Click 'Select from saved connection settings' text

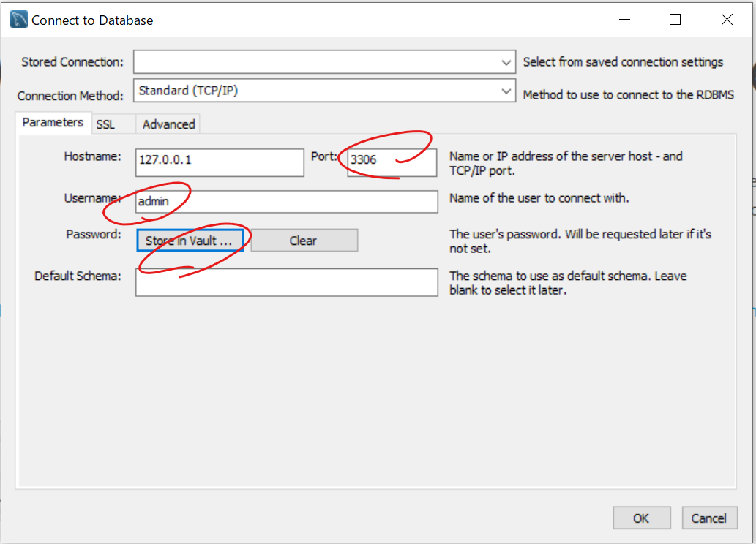(x=623, y=62)
